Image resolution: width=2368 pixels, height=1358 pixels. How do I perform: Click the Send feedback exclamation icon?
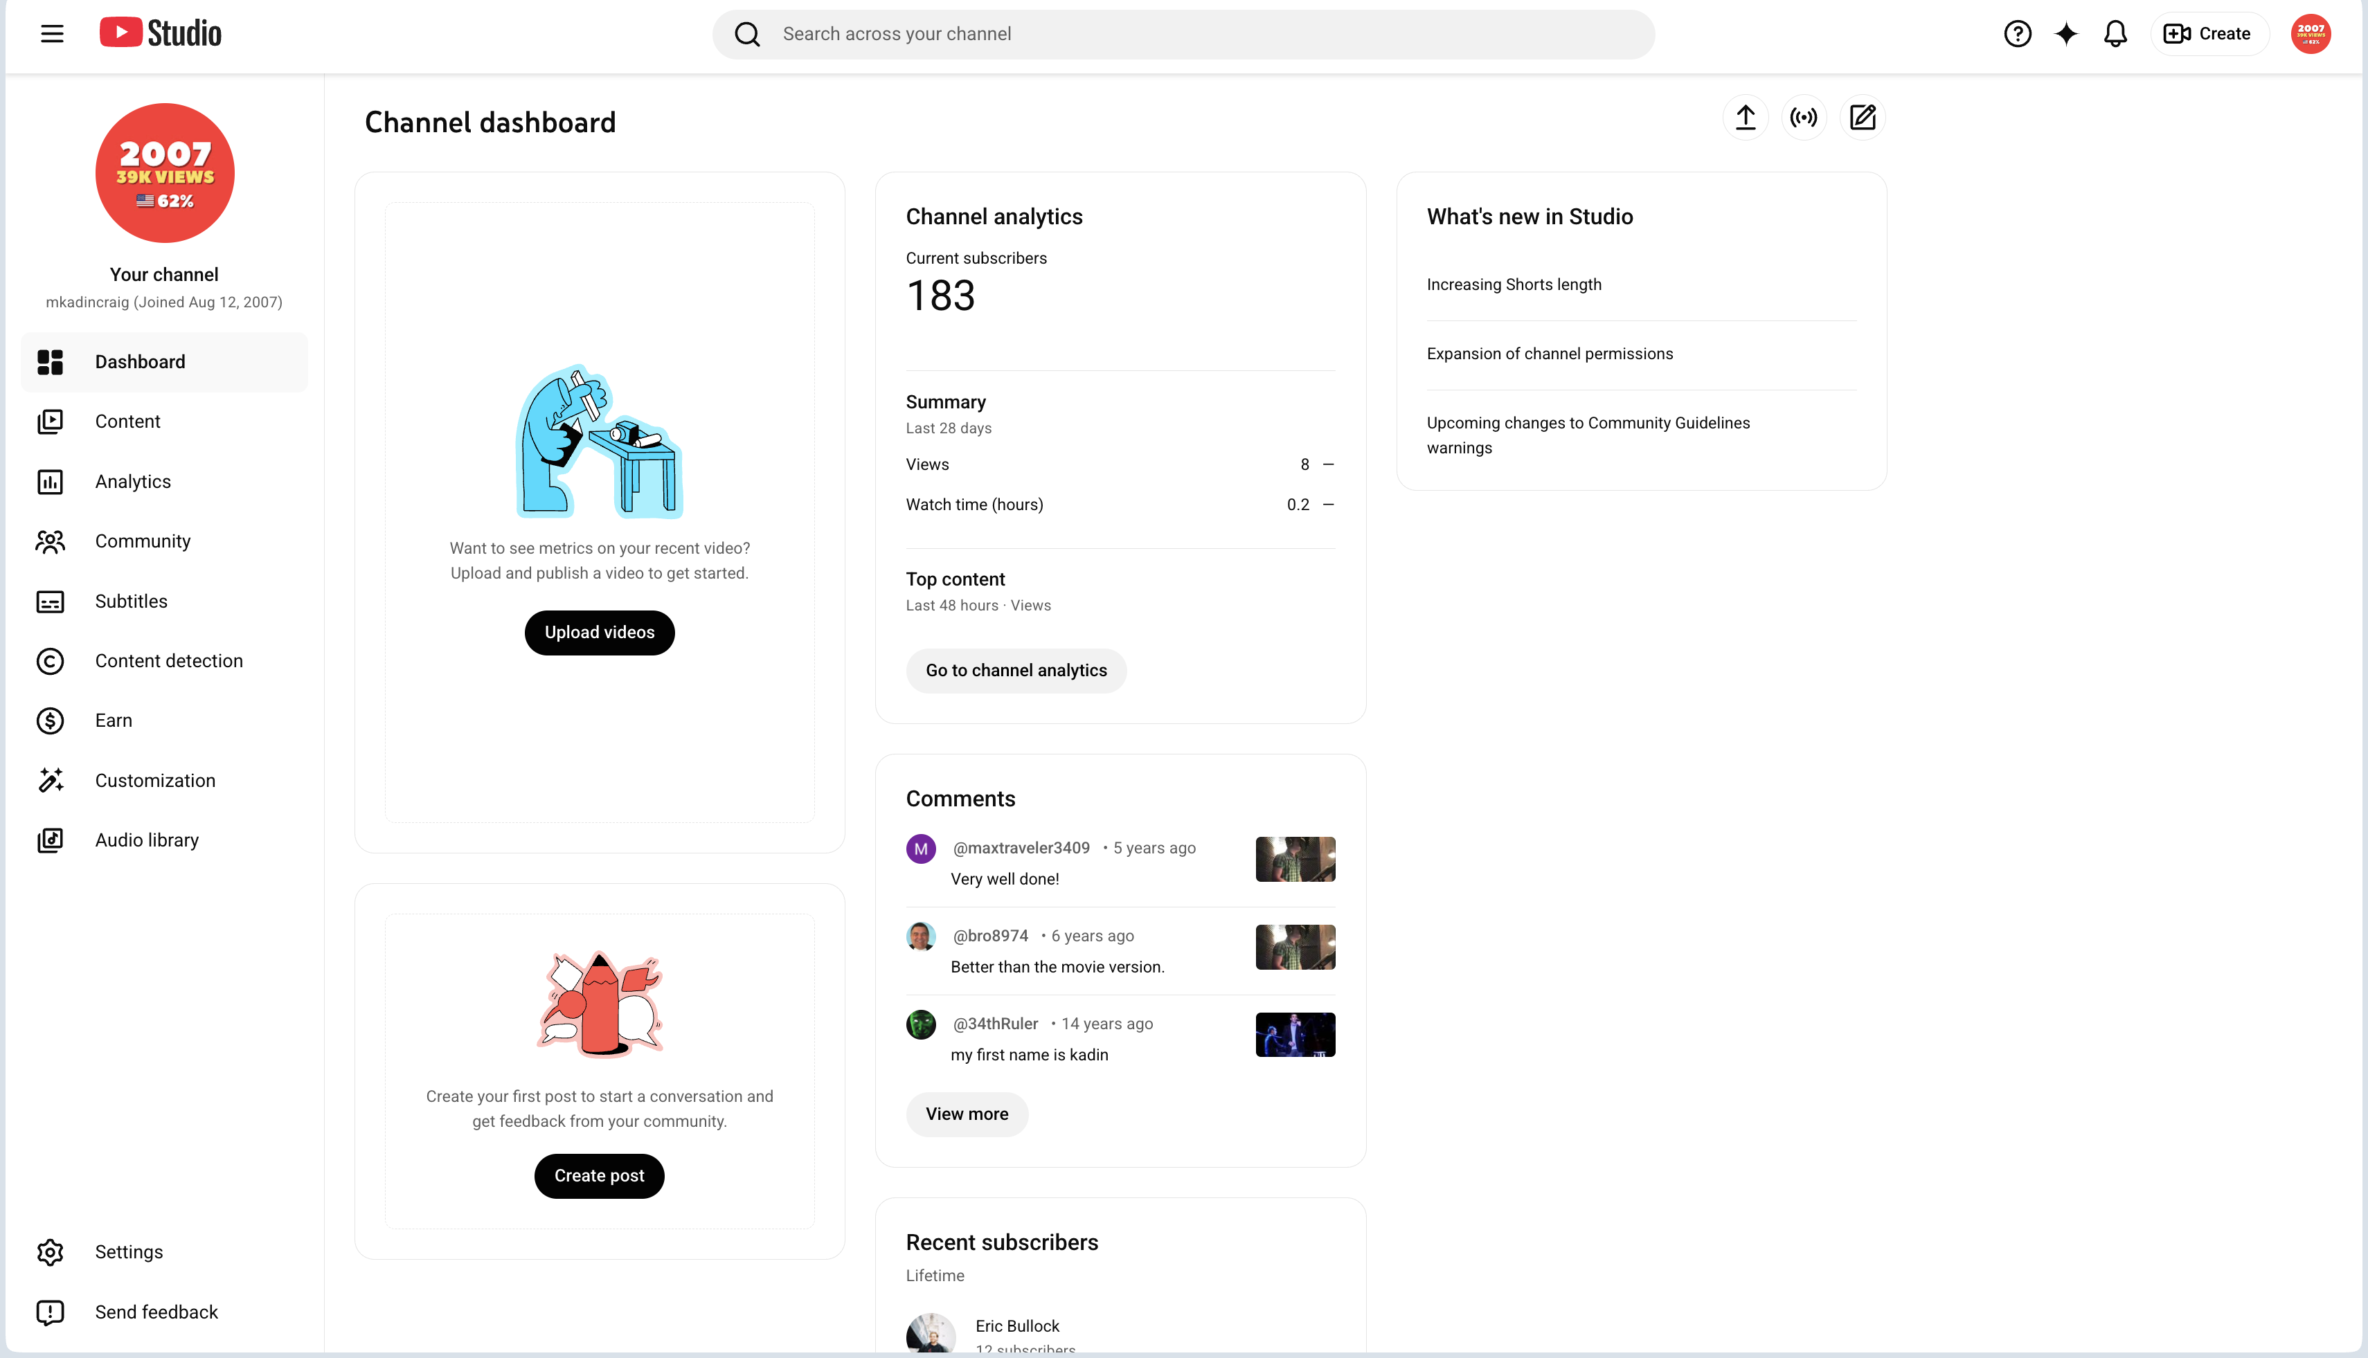pyautogui.click(x=51, y=1312)
